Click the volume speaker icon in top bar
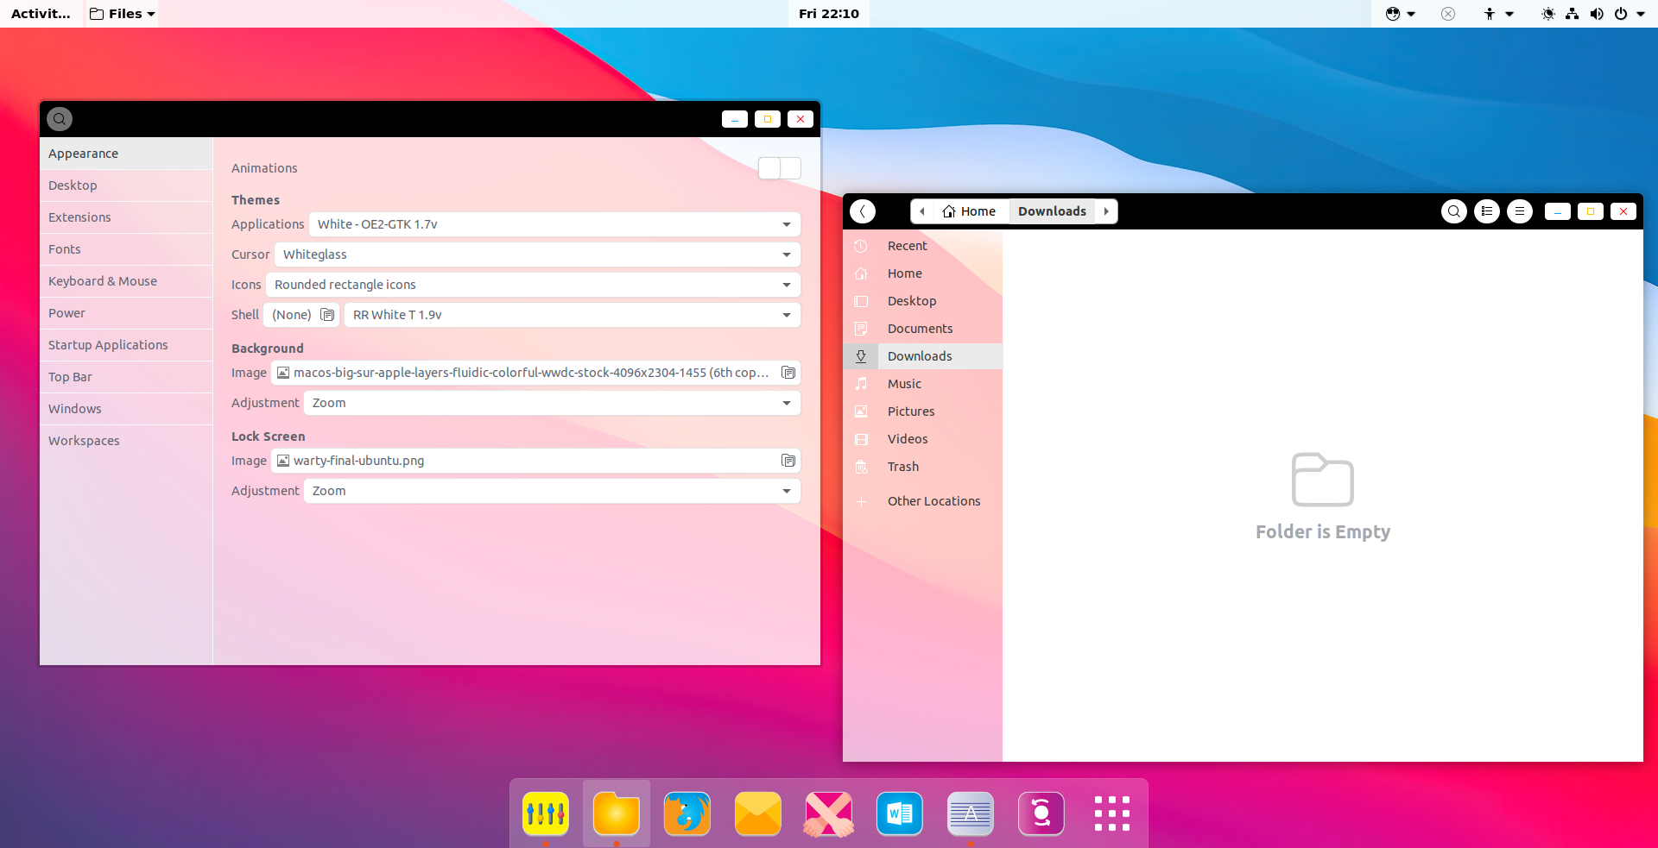1658x848 pixels. (x=1597, y=14)
